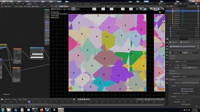
Task: Hide Plane.024 with its eye icon
Action: [x=198, y=17]
